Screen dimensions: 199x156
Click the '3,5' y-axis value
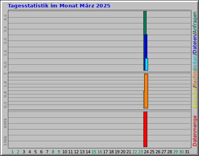coord(5,29)
